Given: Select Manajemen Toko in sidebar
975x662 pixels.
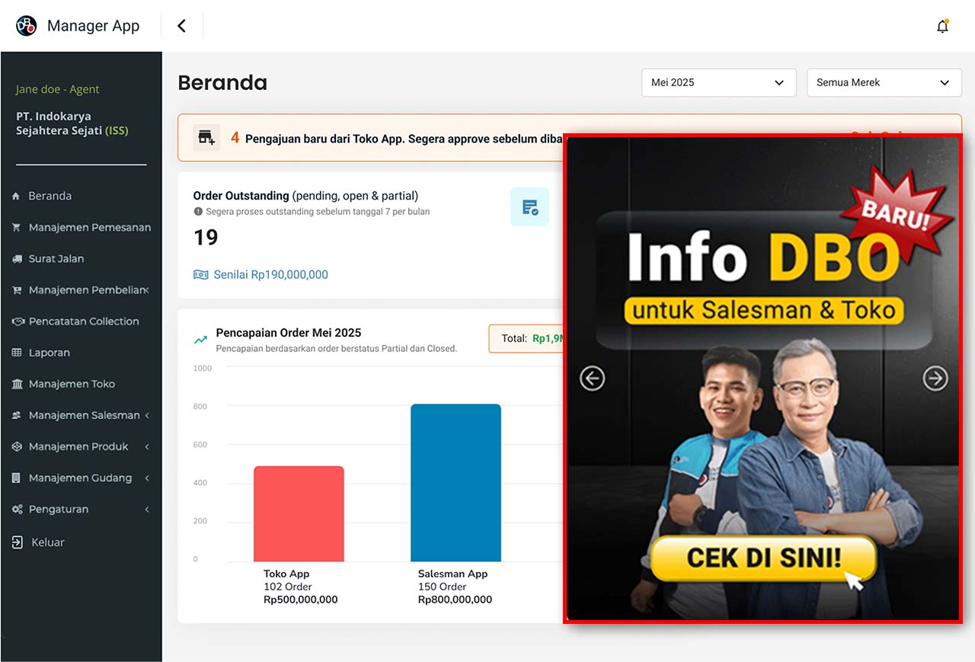Looking at the screenshot, I should (x=72, y=384).
